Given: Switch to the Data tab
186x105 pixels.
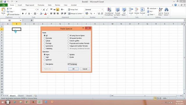Looking at the screenshot, I should pos(50,5).
